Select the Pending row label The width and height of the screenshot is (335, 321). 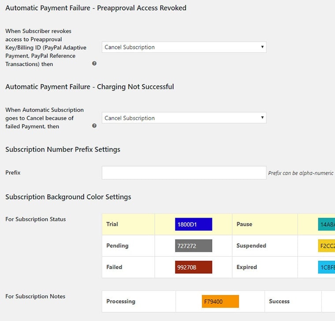117,245
